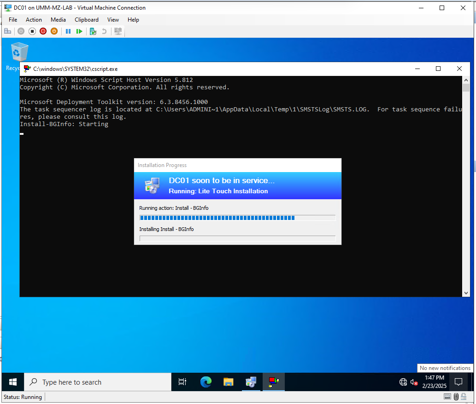Open Microsoft Edge from the taskbar
This screenshot has width=476, height=404.
206,382
